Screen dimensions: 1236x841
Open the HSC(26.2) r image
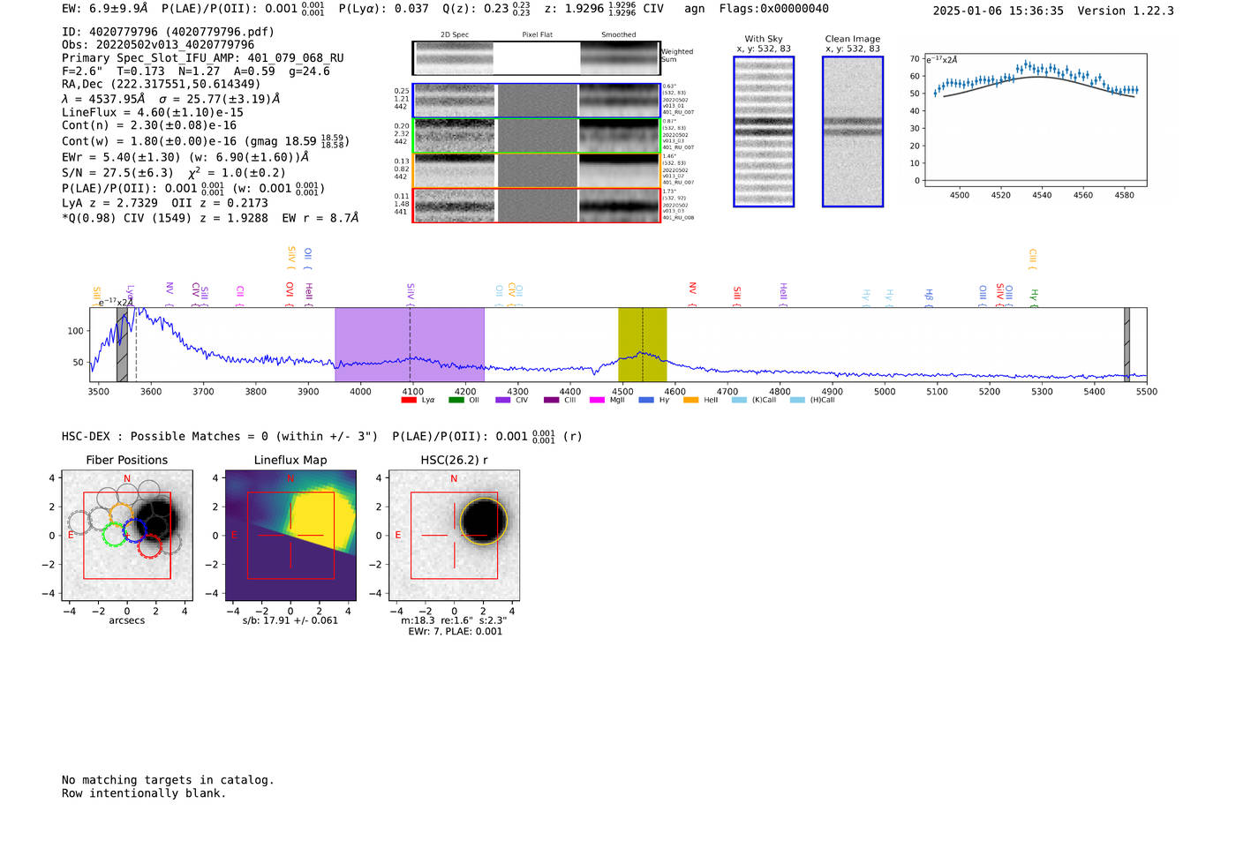(x=454, y=536)
